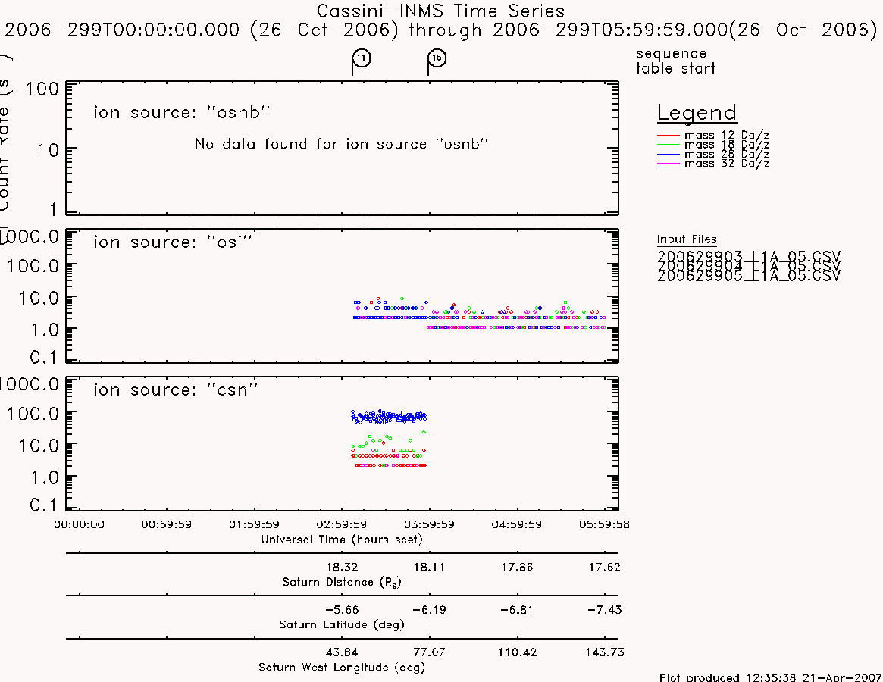The width and height of the screenshot is (883, 682).
Task: Click the osnb panel 10 axis tick label
Action: pyautogui.click(x=48, y=150)
